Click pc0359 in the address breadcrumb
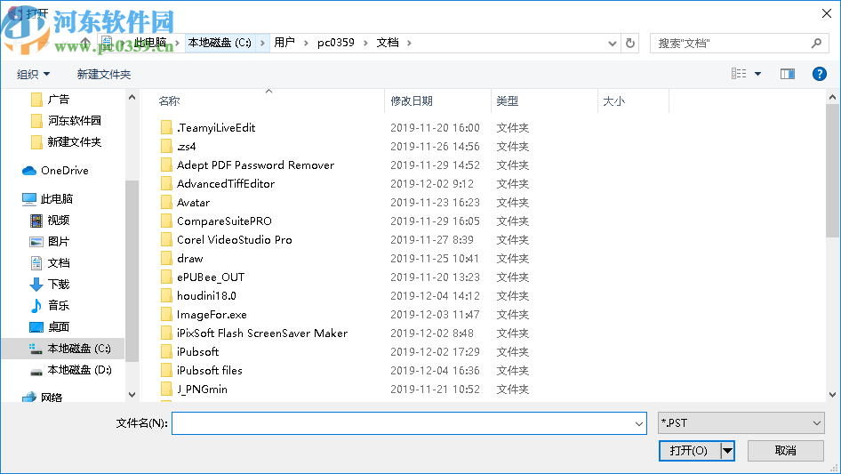841x474 pixels. (x=336, y=43)
